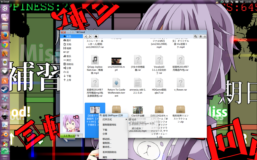The height and width of the screenshot is (160, 257).
Task: Open search with magnifier icon
Action: tap(196, 36)
